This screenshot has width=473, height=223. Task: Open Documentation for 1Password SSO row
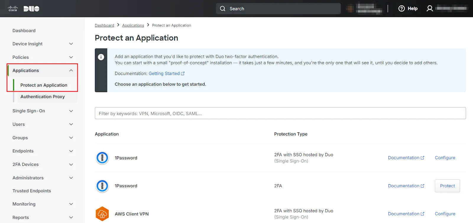coord(406,158)
